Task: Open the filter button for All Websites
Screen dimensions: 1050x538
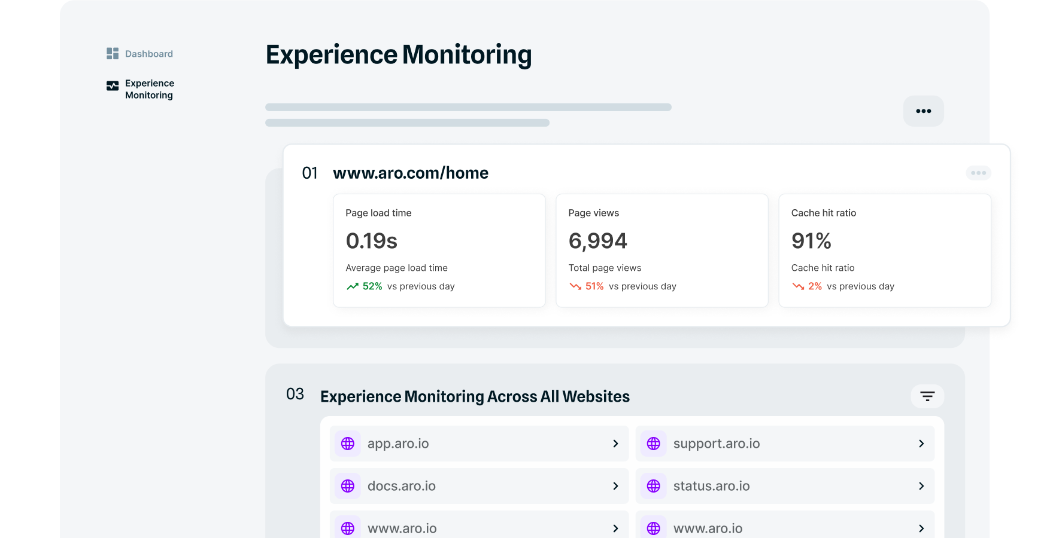Action: point(927,396)
